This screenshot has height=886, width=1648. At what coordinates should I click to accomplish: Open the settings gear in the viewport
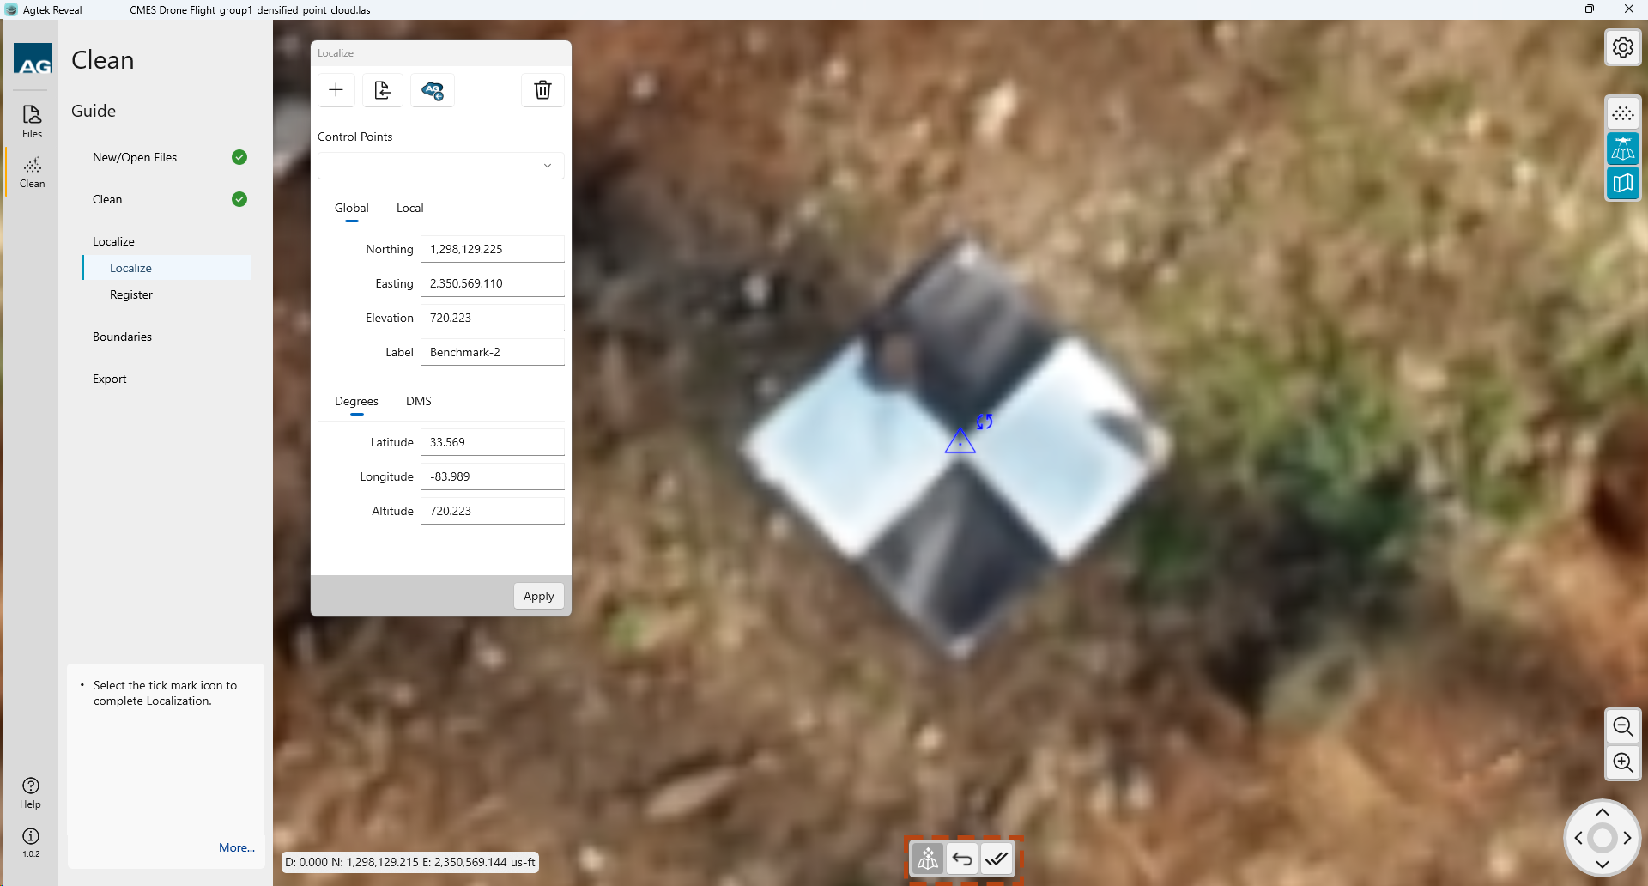(1622, 47)
